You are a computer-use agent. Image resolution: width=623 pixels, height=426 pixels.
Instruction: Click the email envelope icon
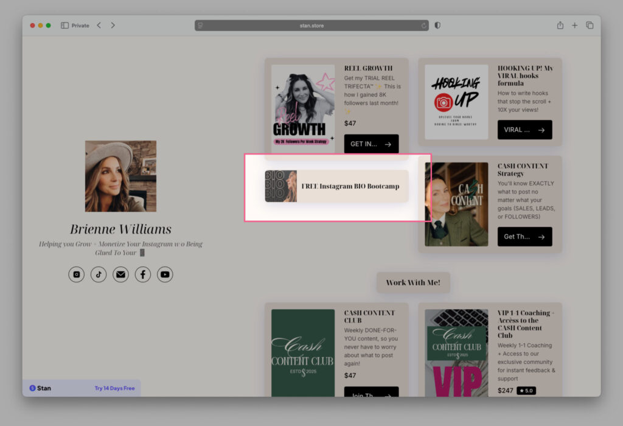pyautogui.click(x=120, y=274)
